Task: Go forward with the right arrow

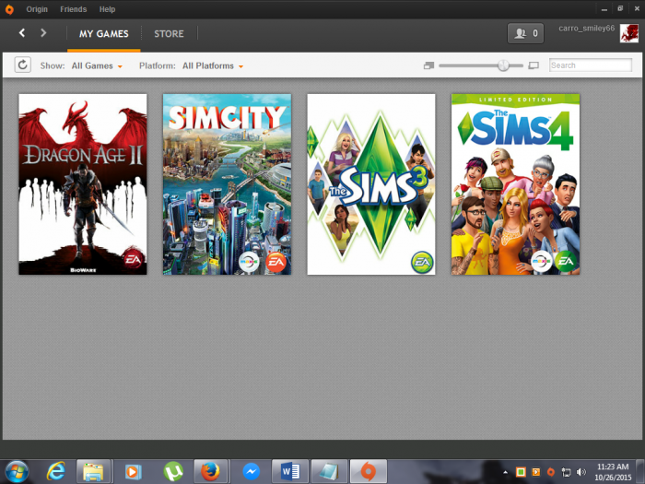Action: pos(43,33)
